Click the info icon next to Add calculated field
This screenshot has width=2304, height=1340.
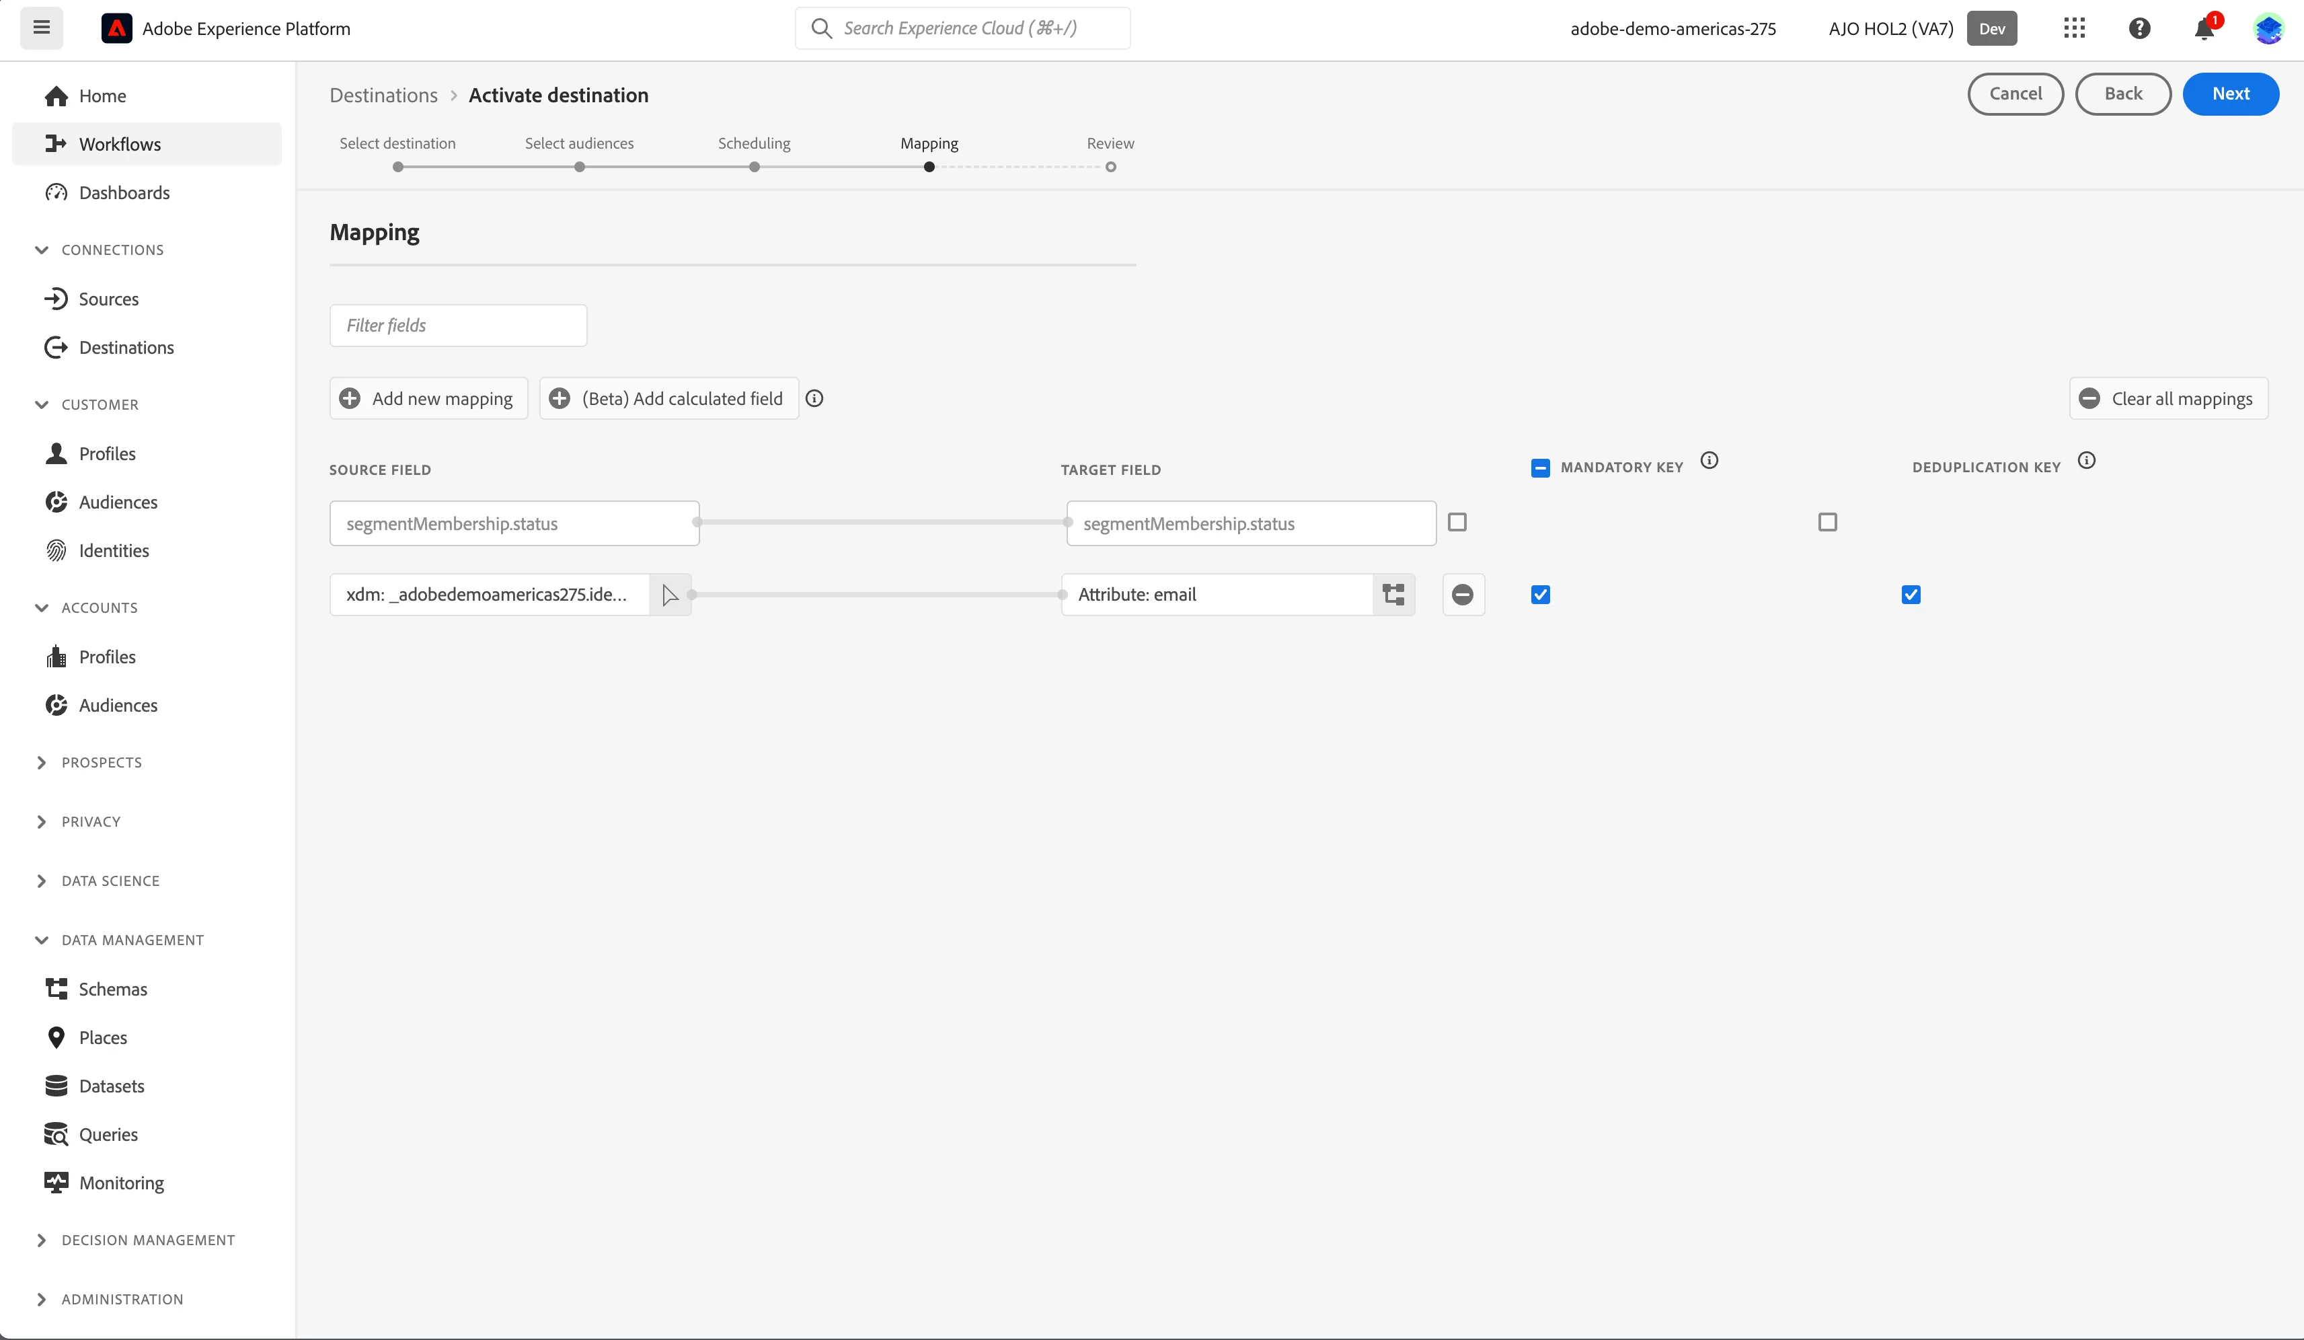pyautogui.click(x=814, y=399)
